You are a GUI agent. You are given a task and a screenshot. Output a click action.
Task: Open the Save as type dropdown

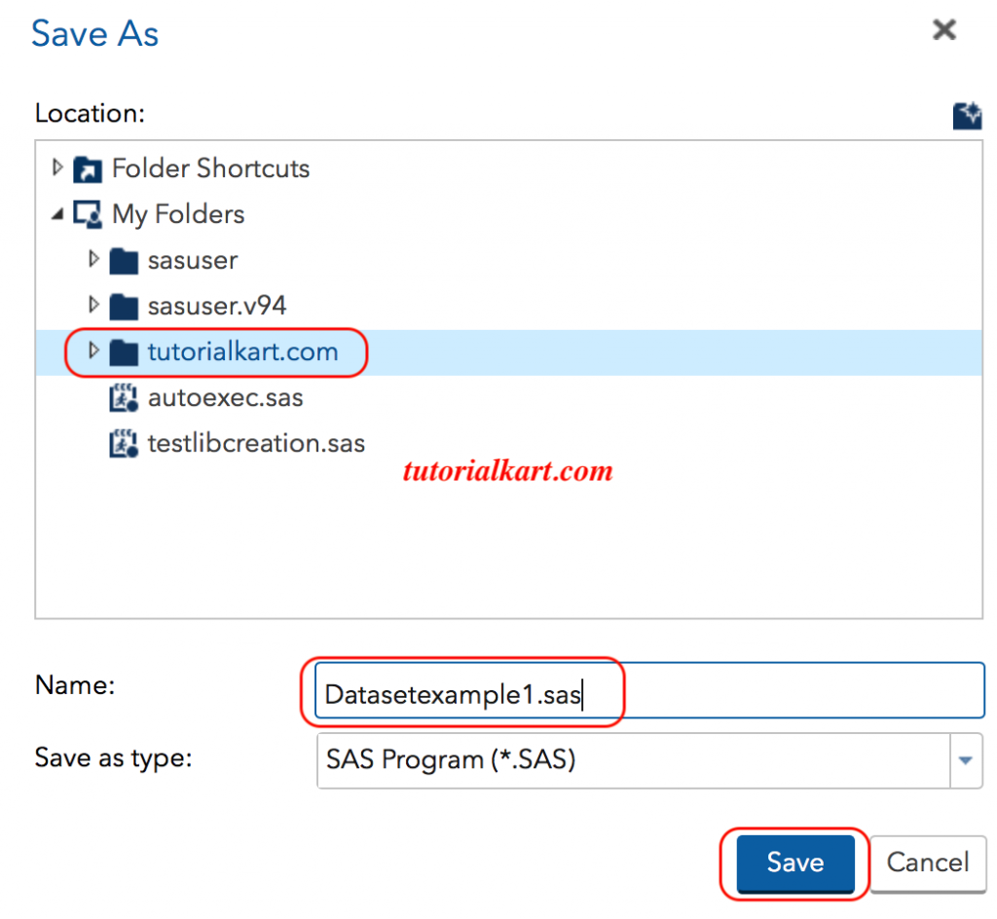point(965,760)
